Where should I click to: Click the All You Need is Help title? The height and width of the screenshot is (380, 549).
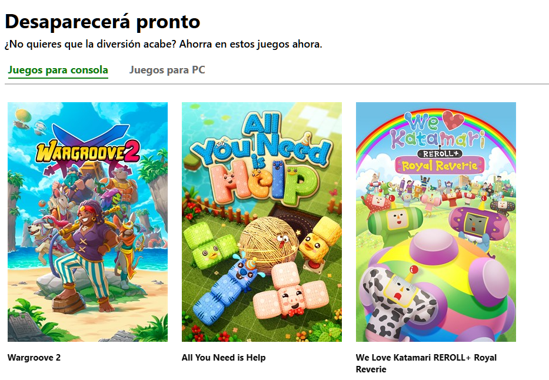pos(224,358)
